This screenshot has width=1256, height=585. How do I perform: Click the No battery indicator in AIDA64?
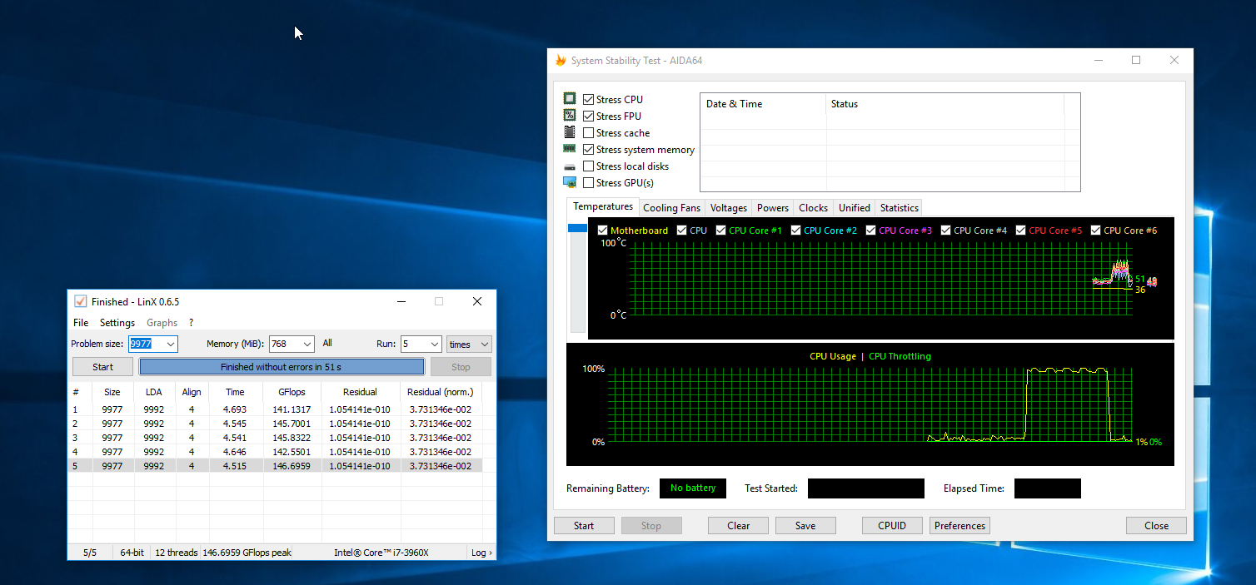pyautogui.click(x=693, y=488)
